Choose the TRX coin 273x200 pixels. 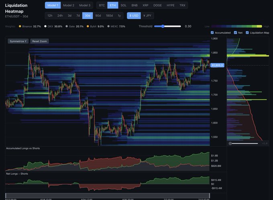(182, 5)
